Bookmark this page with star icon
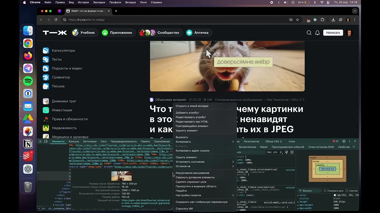The image size is (380, 213). [x=297, y=20]
